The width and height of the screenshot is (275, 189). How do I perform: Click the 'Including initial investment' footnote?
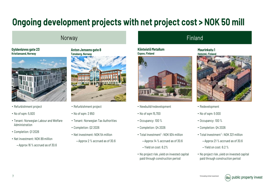pos(210,176)
